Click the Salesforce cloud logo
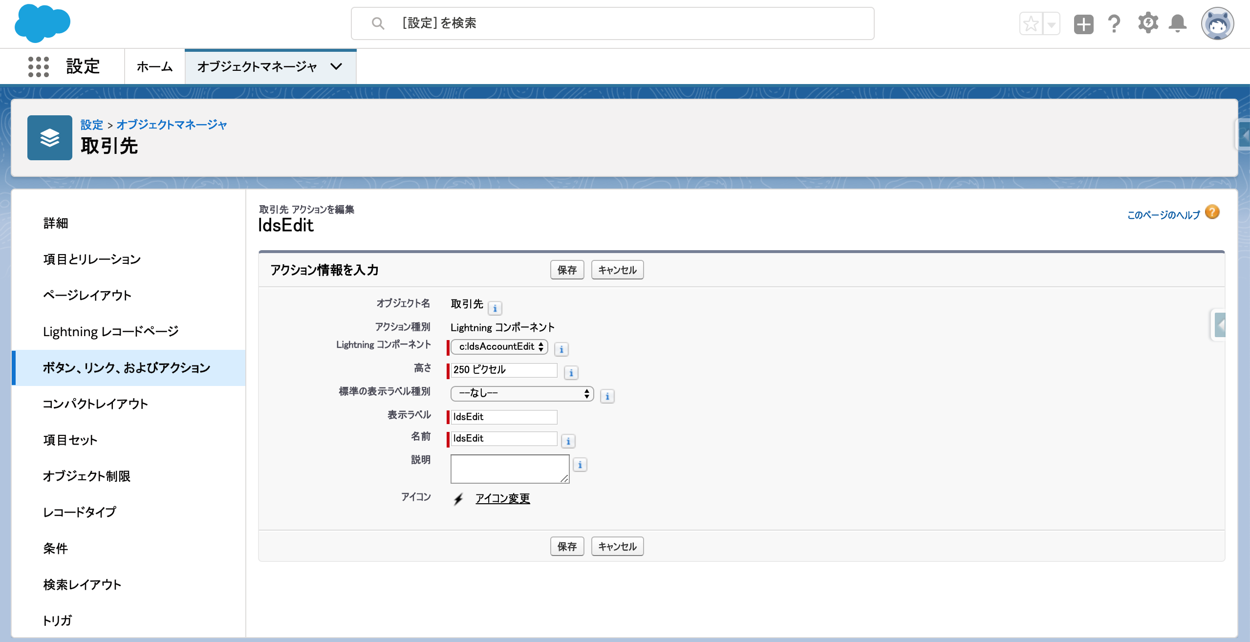Screen dimensions: 1250x642 tap(43, 23)
